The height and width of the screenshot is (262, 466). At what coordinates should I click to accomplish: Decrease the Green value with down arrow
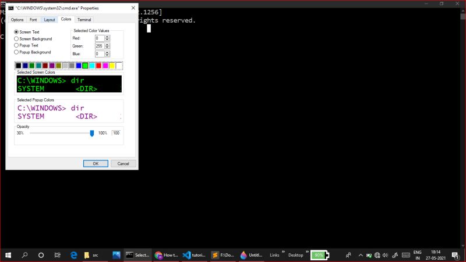107,47
